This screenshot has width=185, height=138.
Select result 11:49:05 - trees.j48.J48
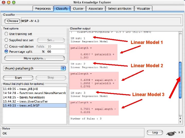pyautogui.click(x=34, y=89)
